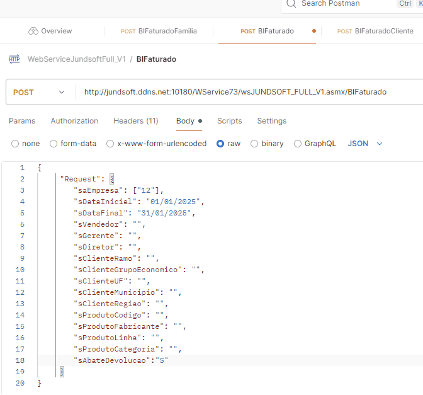The image size is (423, 395).
Task: Open the JSON format dropdown
Action: pyautogui.click(x=365, y=144)
